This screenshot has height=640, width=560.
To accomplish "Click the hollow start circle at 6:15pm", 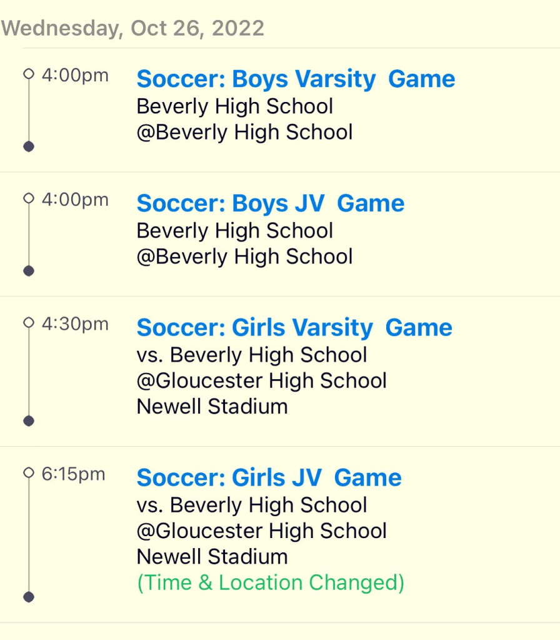I will click(28, 472).
